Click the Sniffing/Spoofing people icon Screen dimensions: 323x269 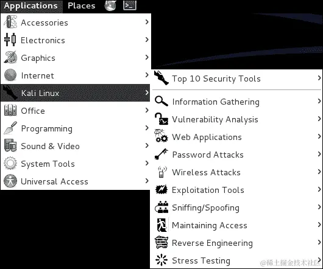161,207
